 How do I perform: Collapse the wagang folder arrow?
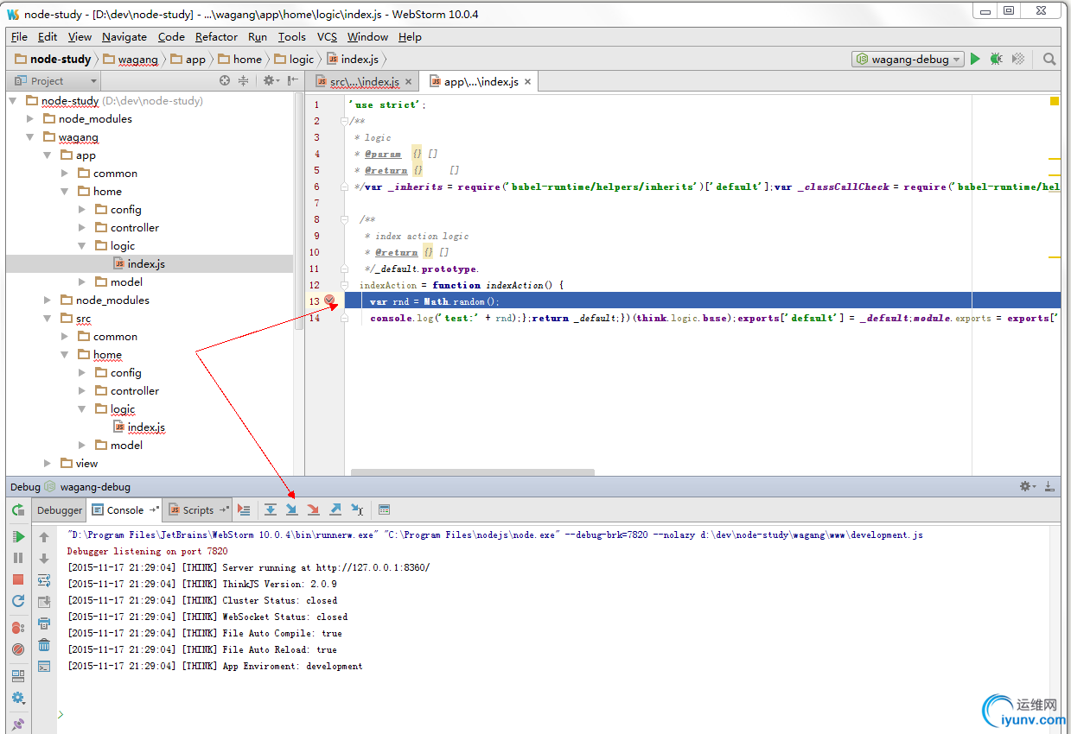point(30,137)
